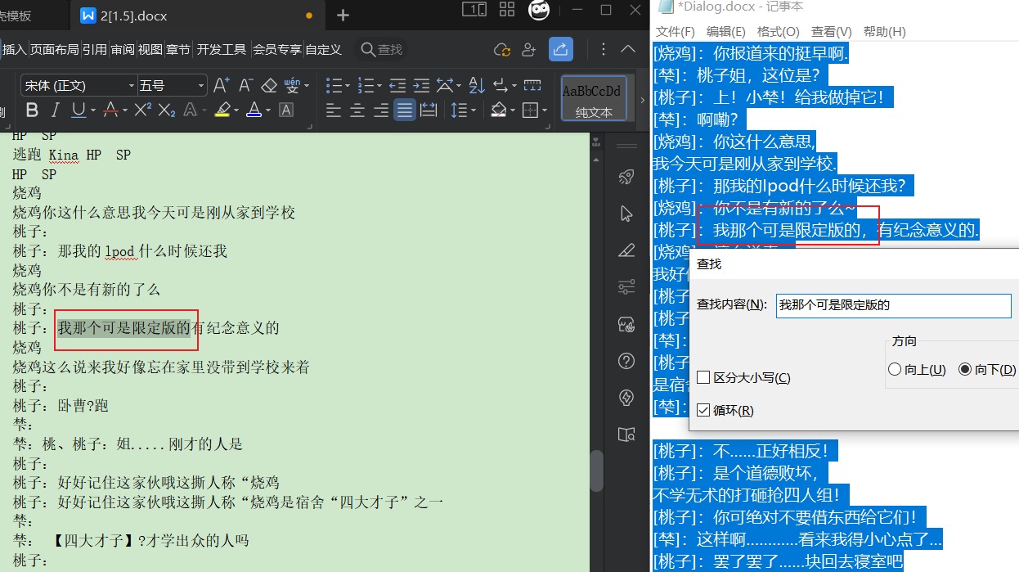Click the cloud sync status icon
1019x572 pixels.
(502, 50)
